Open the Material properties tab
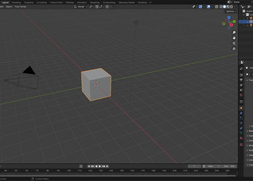The height and width of the screenshot is (181, 253). click(241, 138)
